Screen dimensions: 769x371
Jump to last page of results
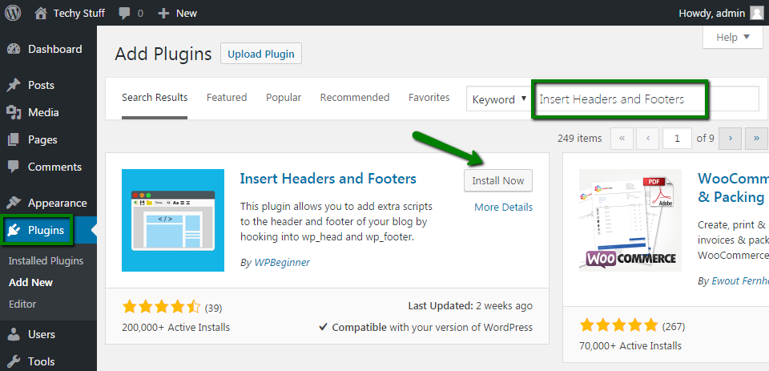pyautogui.click(x=756, y=139)
